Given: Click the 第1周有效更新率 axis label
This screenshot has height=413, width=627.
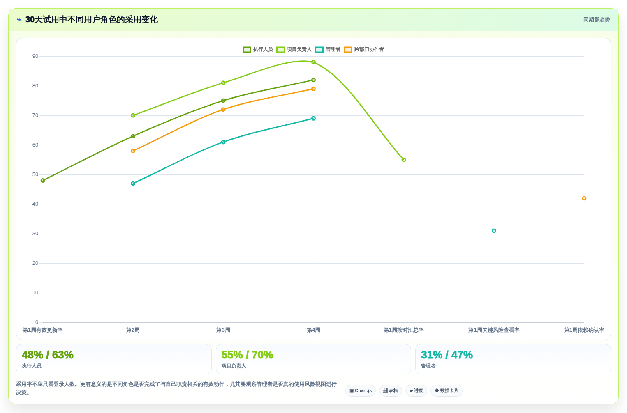Looking at the screenshot, I should pyautogui.click(x=43, y=330).
